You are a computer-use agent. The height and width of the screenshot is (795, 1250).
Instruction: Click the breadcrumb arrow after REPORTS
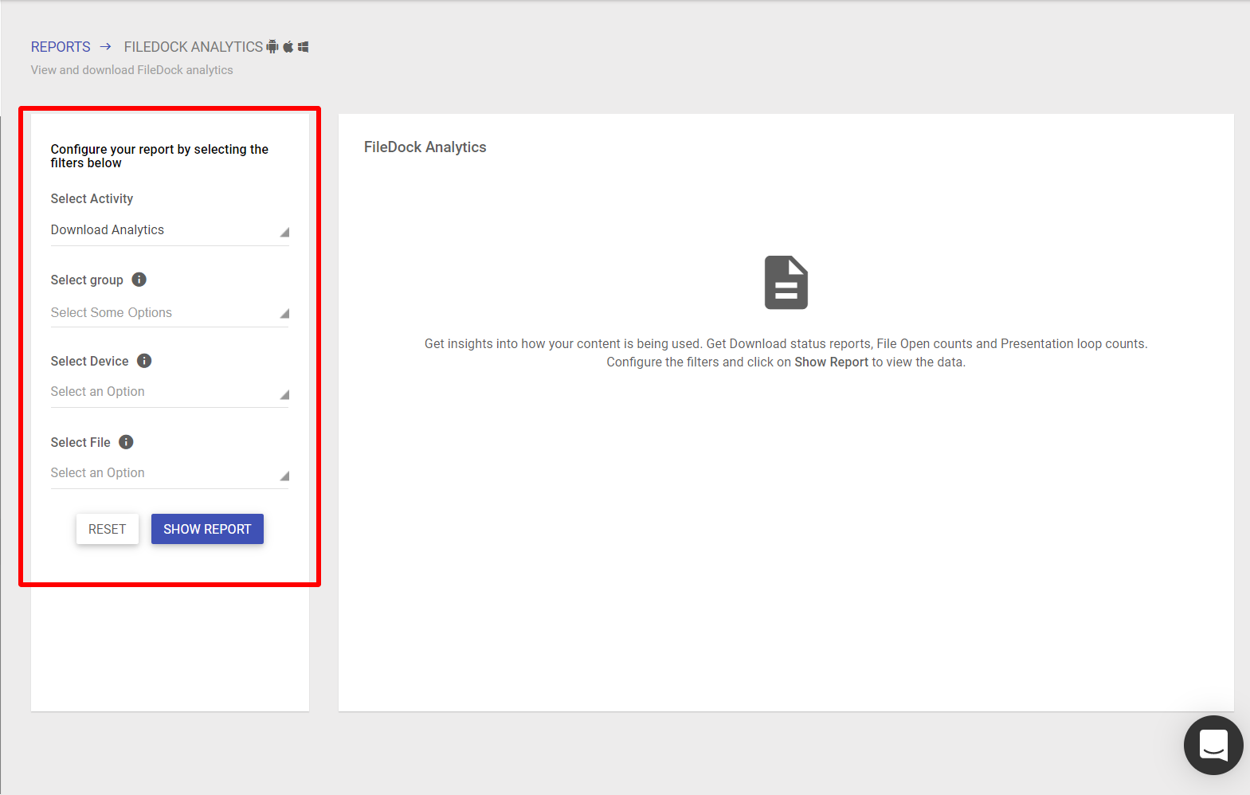tap(106, 47)
